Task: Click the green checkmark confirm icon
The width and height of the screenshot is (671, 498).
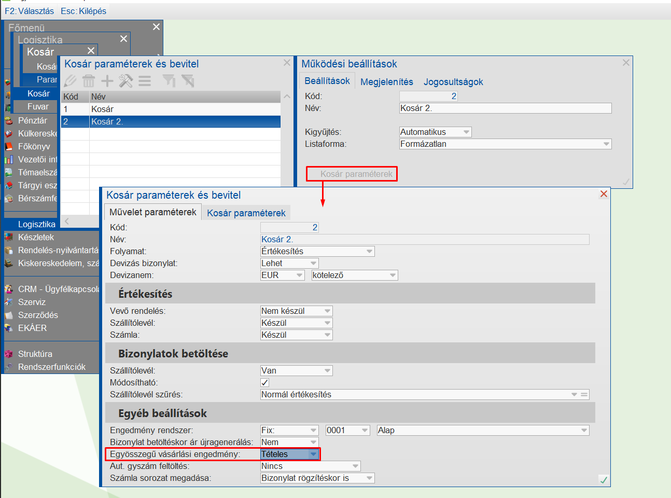Action: pos(603,480)
